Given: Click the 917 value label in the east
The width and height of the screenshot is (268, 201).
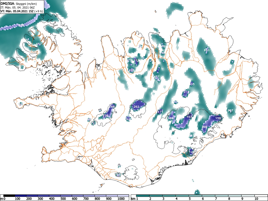Looking at the screenshot, I should pos(230,111).
